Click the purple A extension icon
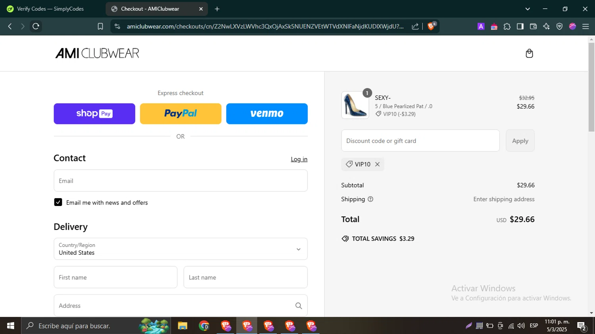Image resolution: width=595 pixels, height=334 pixels. click(481, 26)
